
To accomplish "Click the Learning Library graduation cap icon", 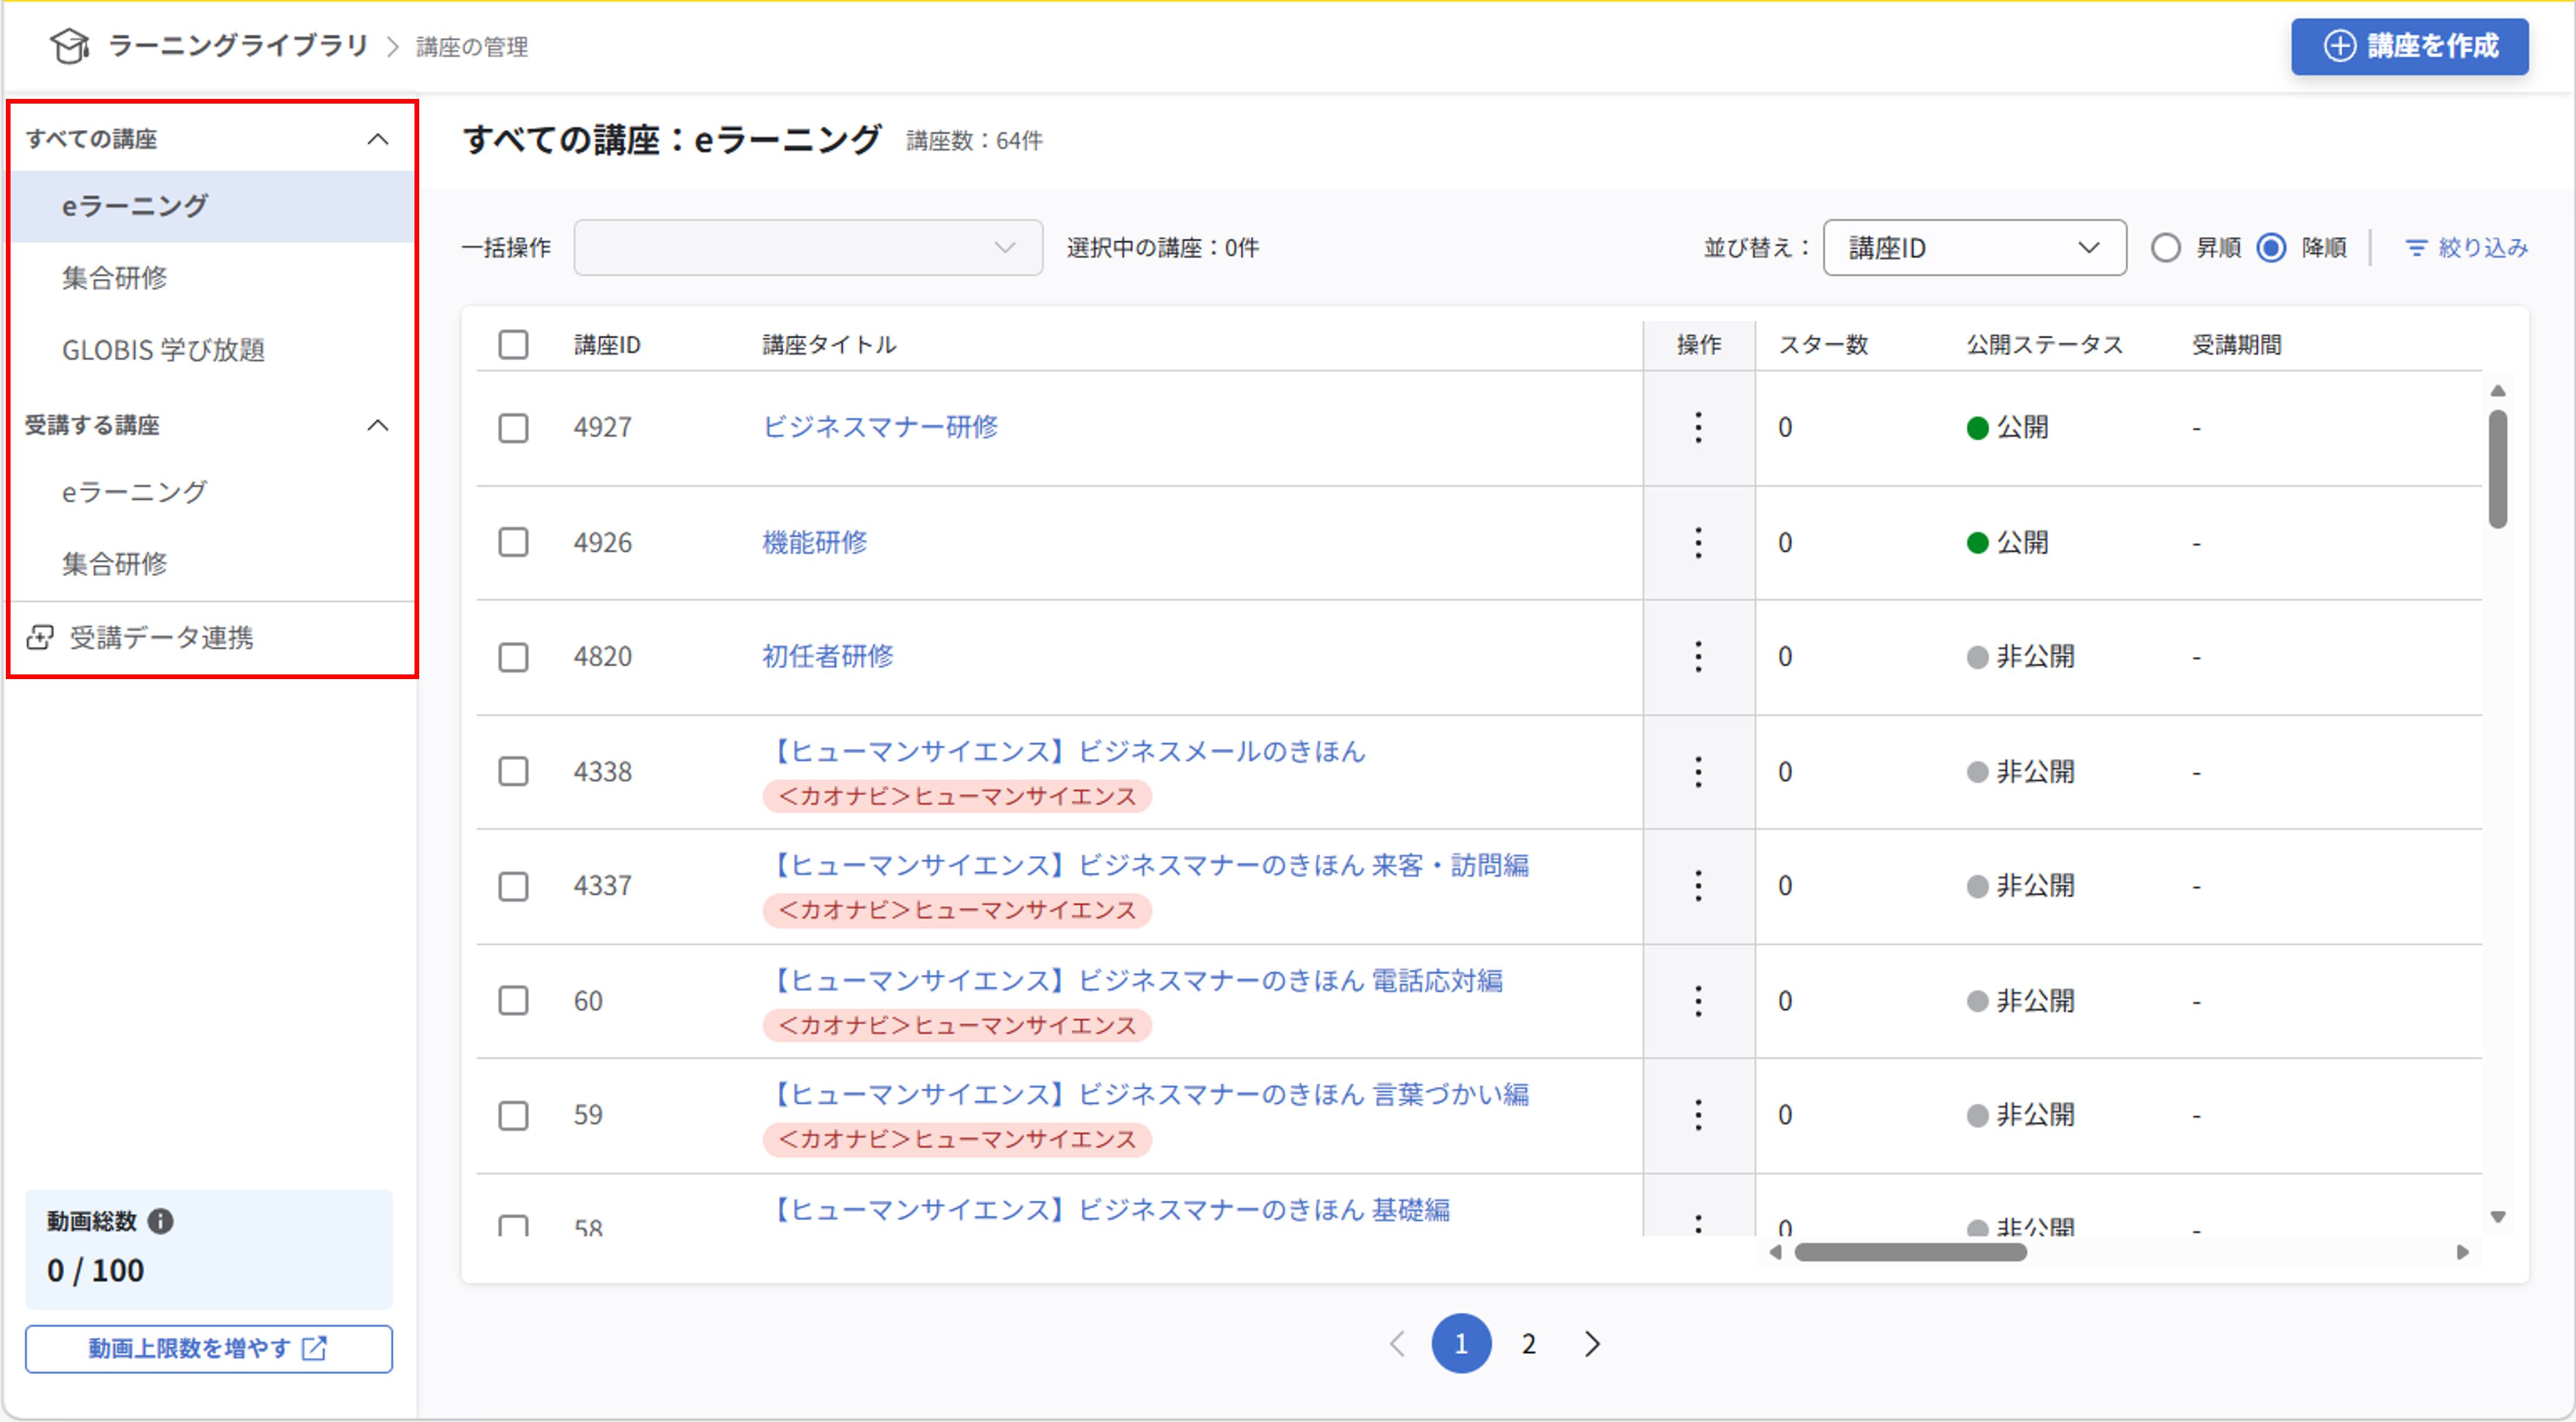I will click(x=70, y=46).
